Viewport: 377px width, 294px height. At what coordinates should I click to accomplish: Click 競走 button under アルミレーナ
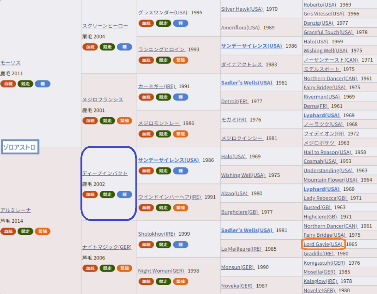point(25,231)
